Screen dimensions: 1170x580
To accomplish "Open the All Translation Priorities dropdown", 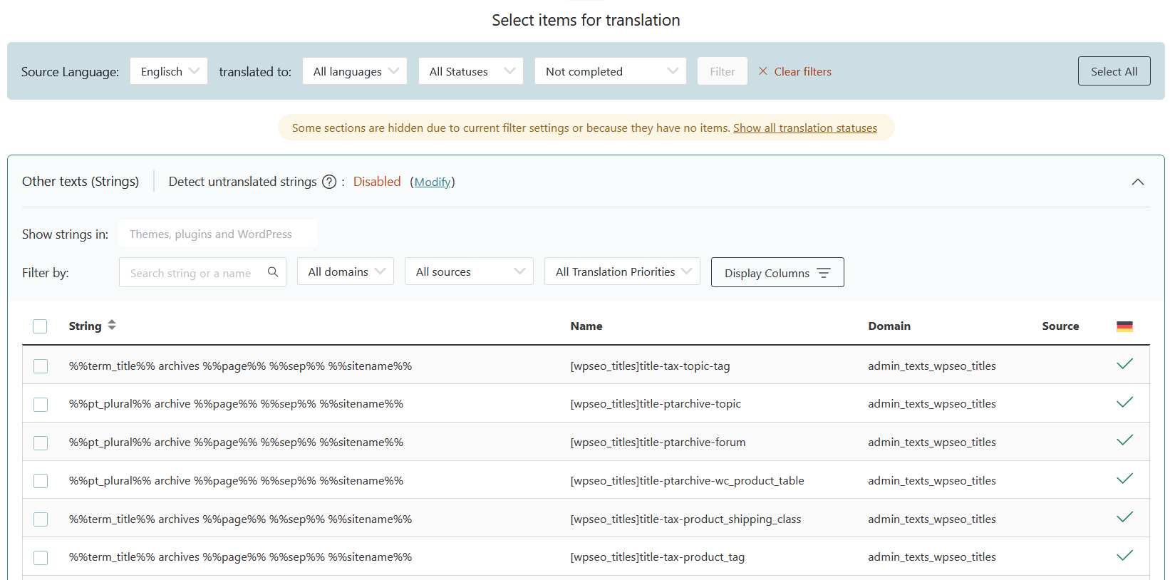I will click(x=622, y=271).
